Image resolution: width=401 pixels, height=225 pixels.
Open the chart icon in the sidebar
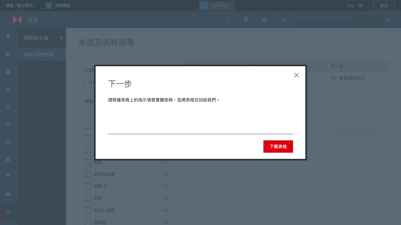pos(8,141)
